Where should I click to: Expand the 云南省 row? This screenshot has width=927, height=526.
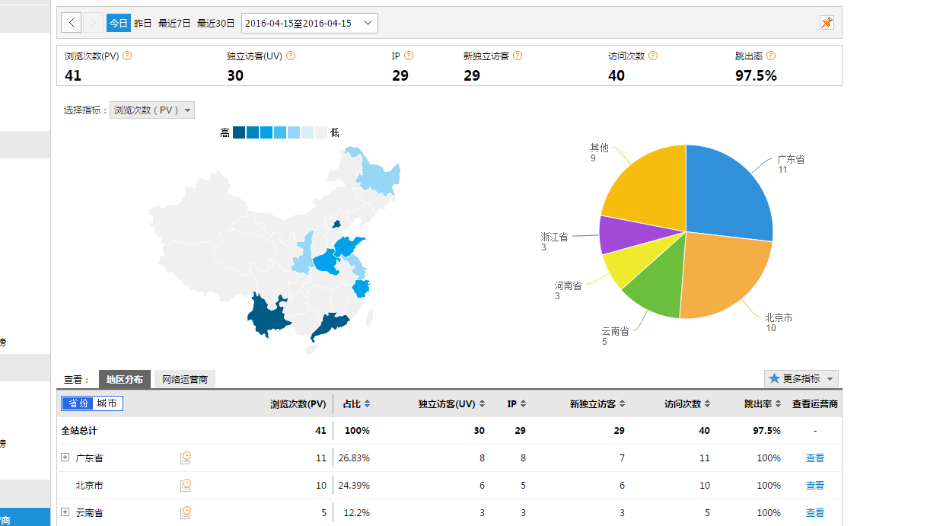pyautogui.click(x=65, y=512)
